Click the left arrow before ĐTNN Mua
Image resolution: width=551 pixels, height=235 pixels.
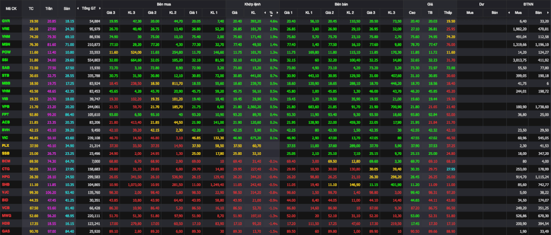pyautogui.click(x=510, y=13)
